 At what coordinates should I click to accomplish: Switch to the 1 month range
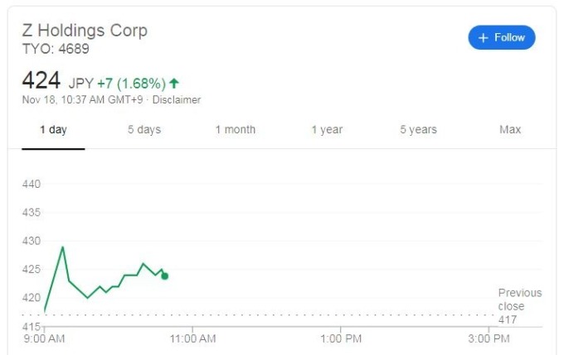coord(236,129)
